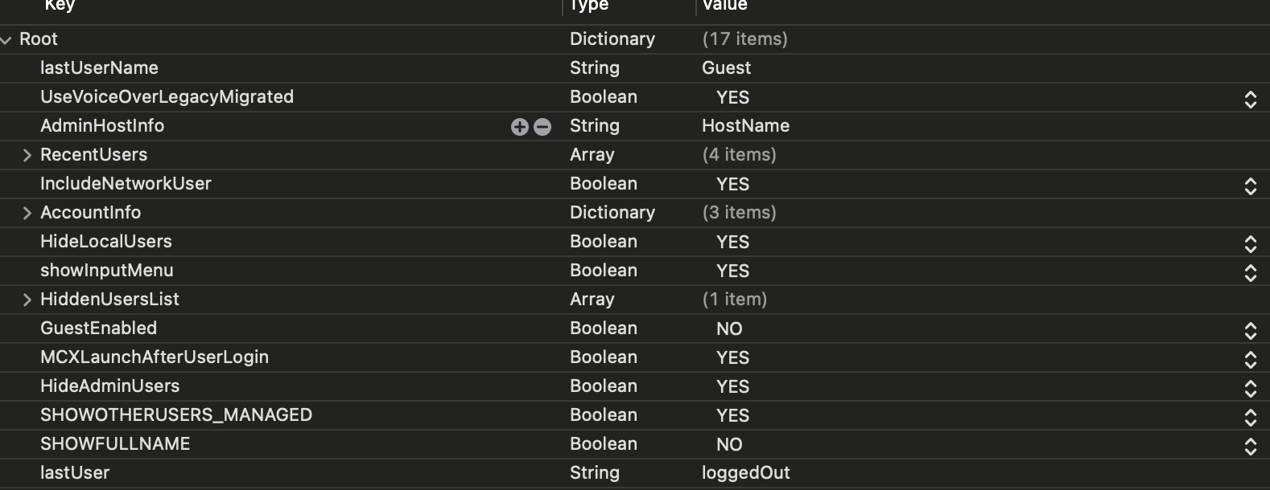Open SHOWOTHERUSERS_MANAGED value stepper
The height and width of the screenshot is (490, 1270).
coord(1250,417)
